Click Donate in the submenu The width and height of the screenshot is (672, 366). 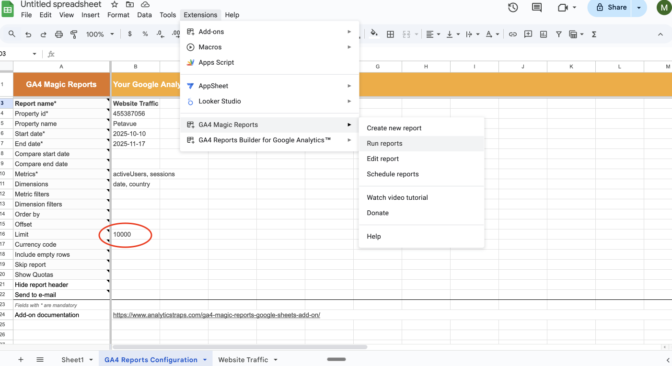pyautogui.click(x=421, y=213)
